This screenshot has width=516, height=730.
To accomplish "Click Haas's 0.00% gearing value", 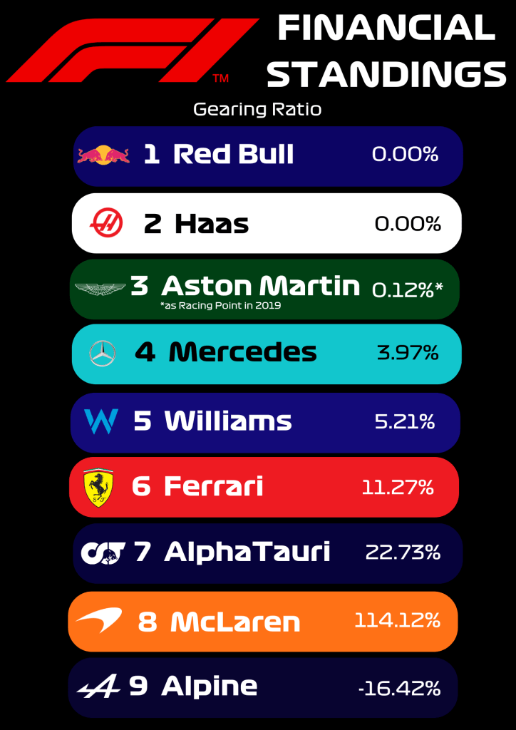I will pos(408,224).
